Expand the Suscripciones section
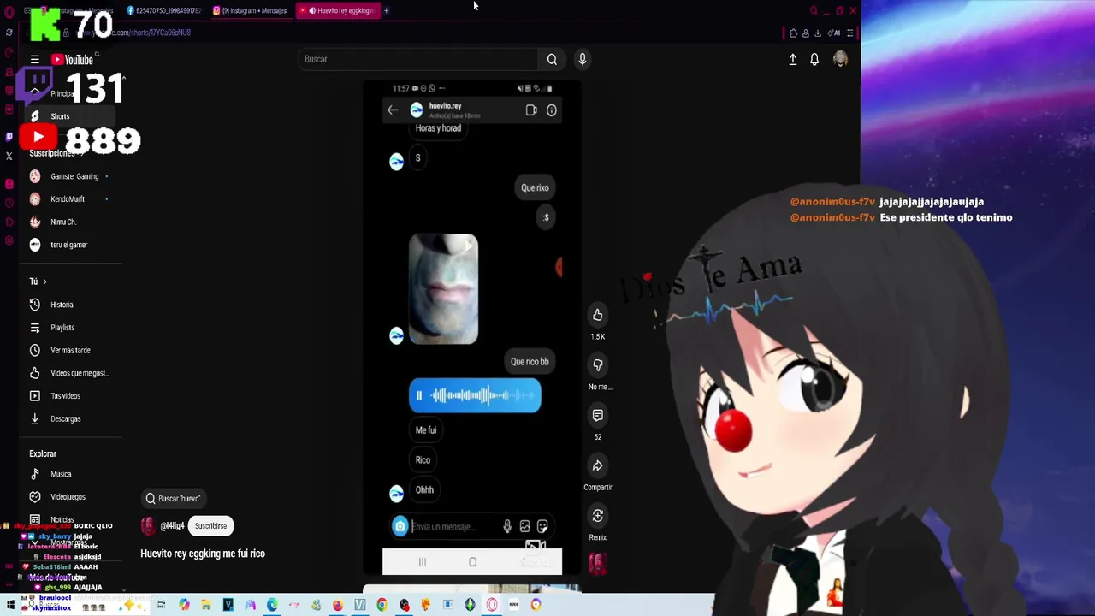The width and height of the screenshot is (1095, 616). (56, 153)
